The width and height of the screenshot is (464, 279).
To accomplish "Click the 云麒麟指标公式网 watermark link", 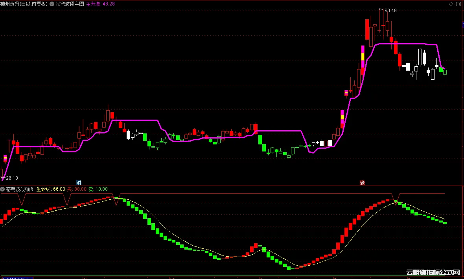I will [x=433, y=272].
